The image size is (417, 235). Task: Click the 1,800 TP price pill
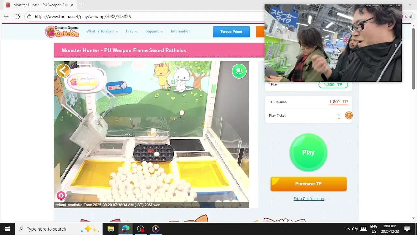[x=333, y=85]
